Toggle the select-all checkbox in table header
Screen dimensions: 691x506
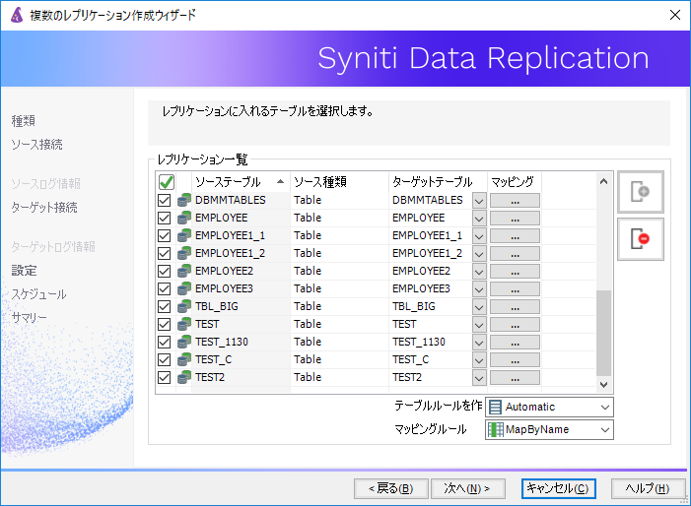click(x=167, y=182)
